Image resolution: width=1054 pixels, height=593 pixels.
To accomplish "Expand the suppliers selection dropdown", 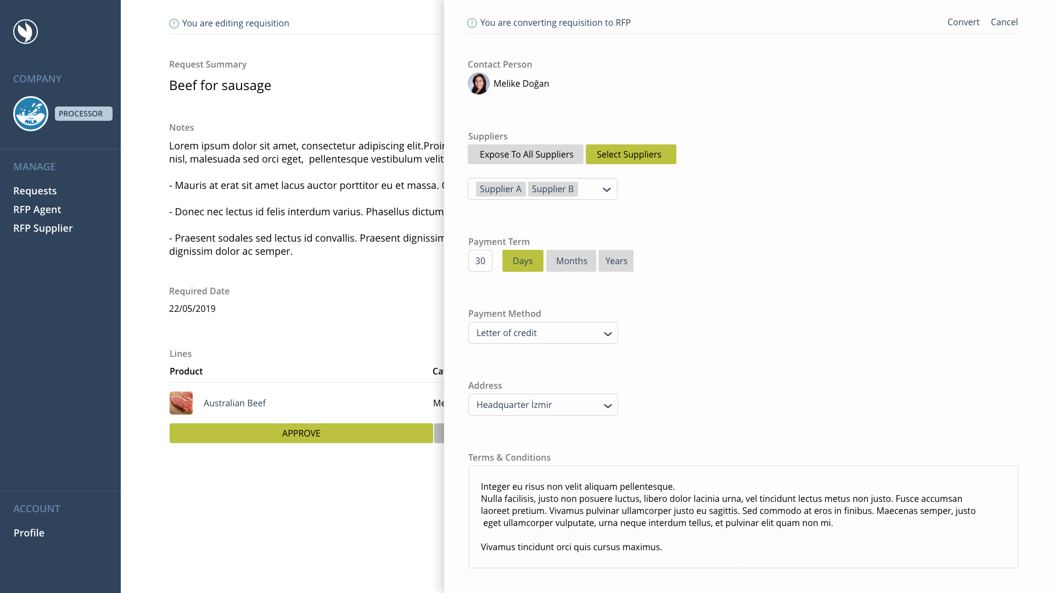I will pyautogui.click(x=607, y=189).
